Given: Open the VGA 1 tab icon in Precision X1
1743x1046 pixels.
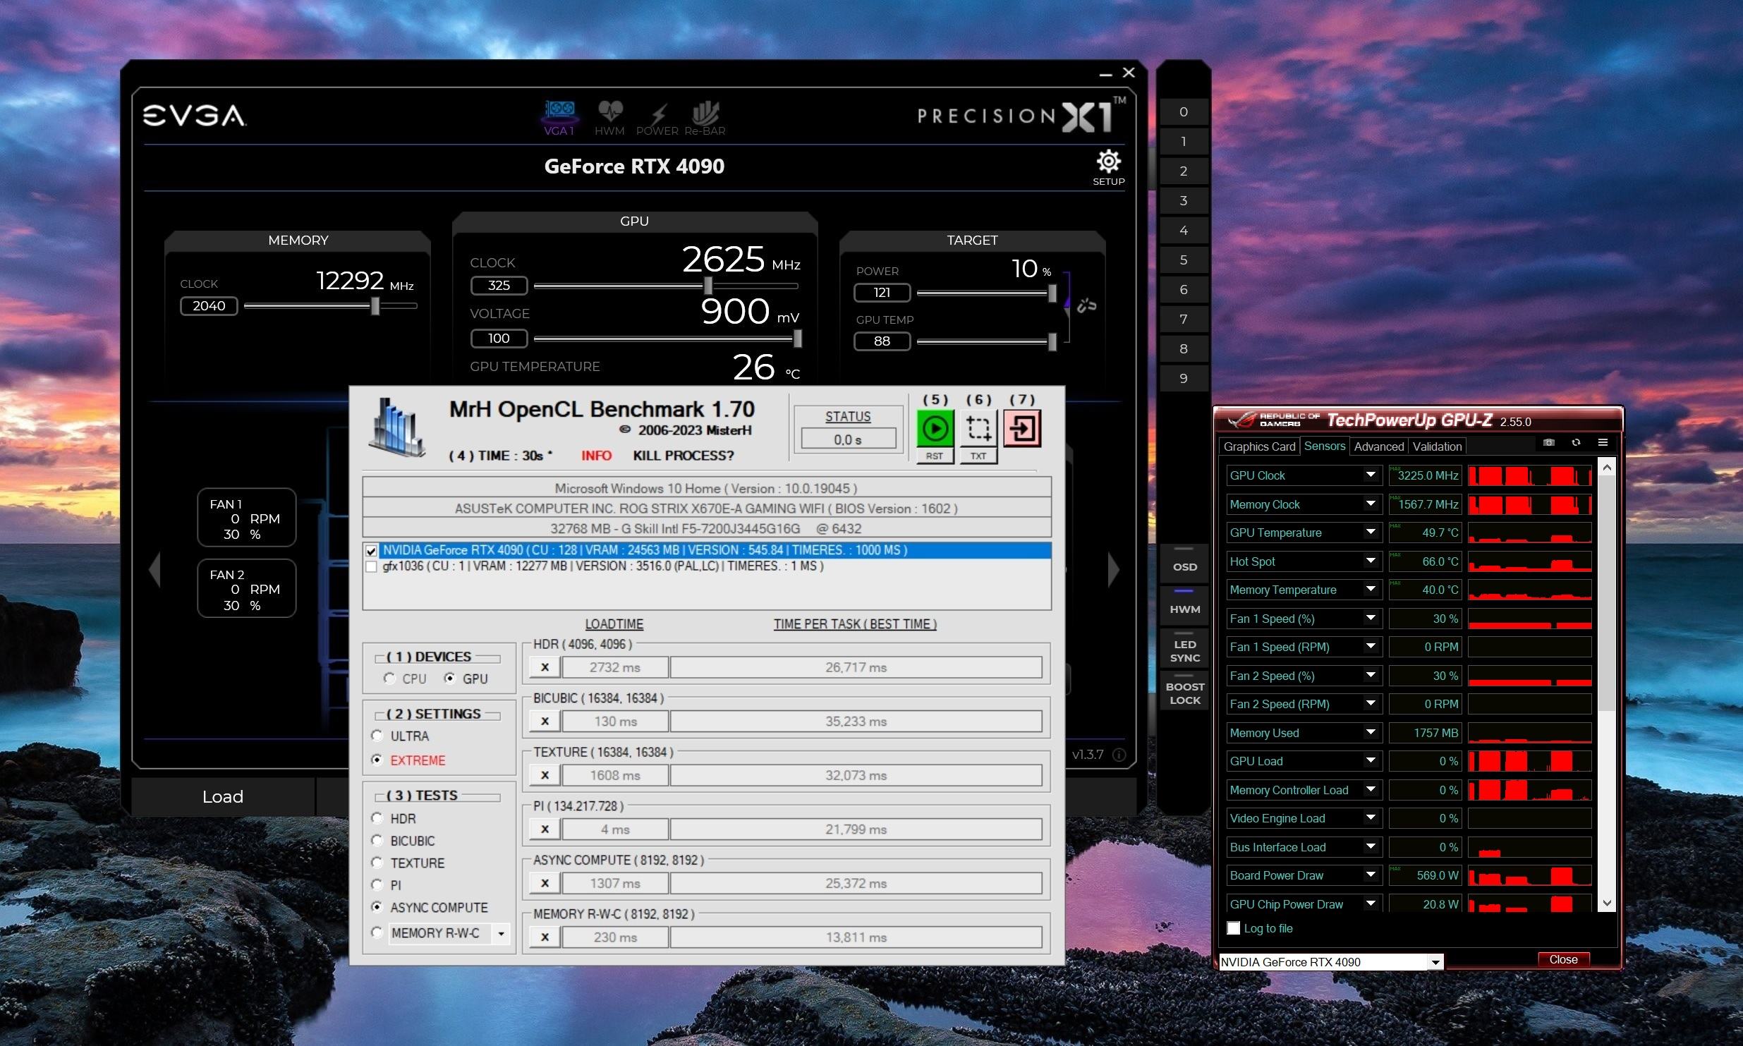Looking at the screenshot, I should click(x=559, y=117).
